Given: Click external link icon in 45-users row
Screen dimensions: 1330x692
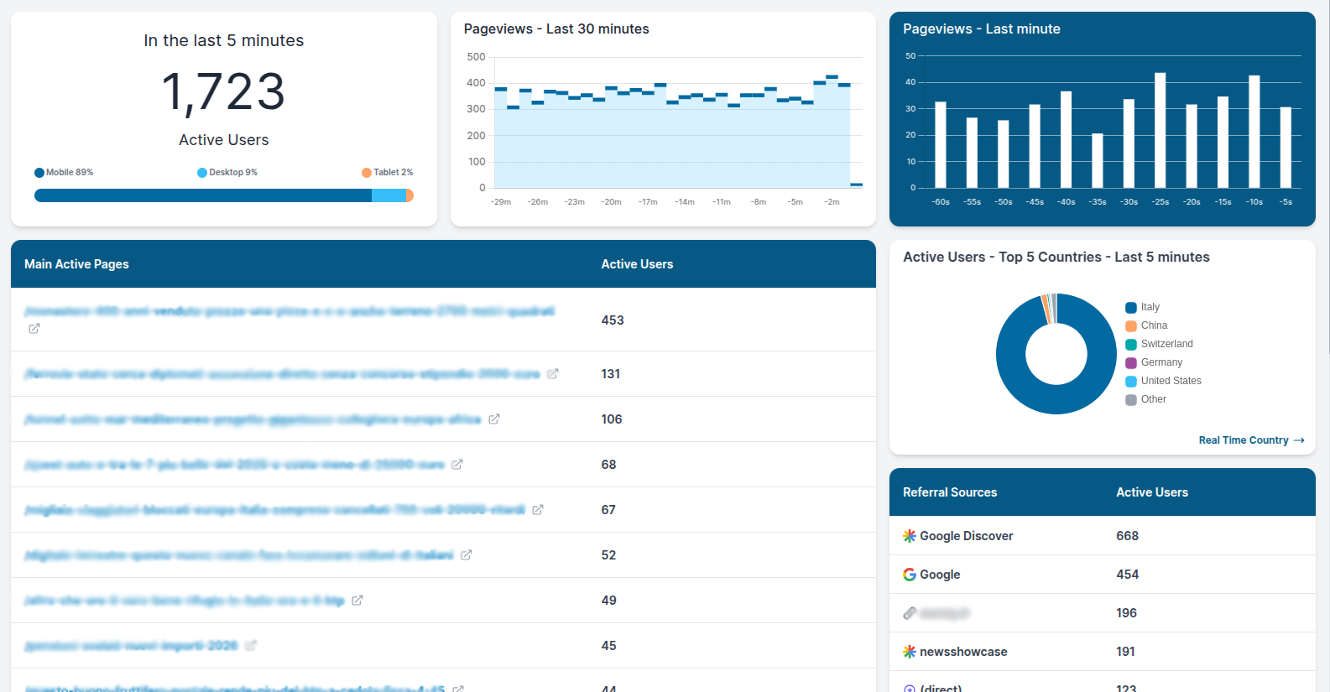Looking at the screenshot, I should pyautogui.click(x=251, y=646).
